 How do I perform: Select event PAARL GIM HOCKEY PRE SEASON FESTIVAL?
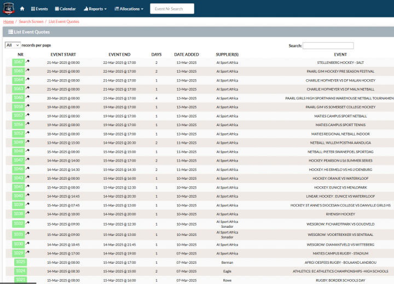tap(340, 72)
